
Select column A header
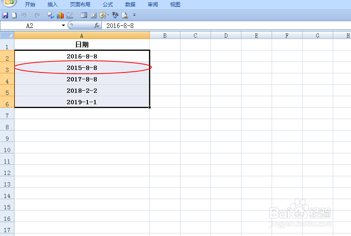coord(82,35)
